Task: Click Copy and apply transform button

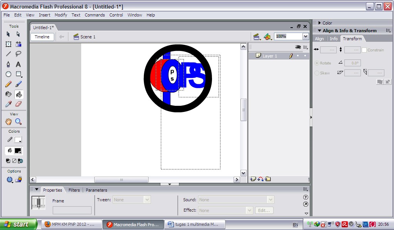Action: (380, 82)
